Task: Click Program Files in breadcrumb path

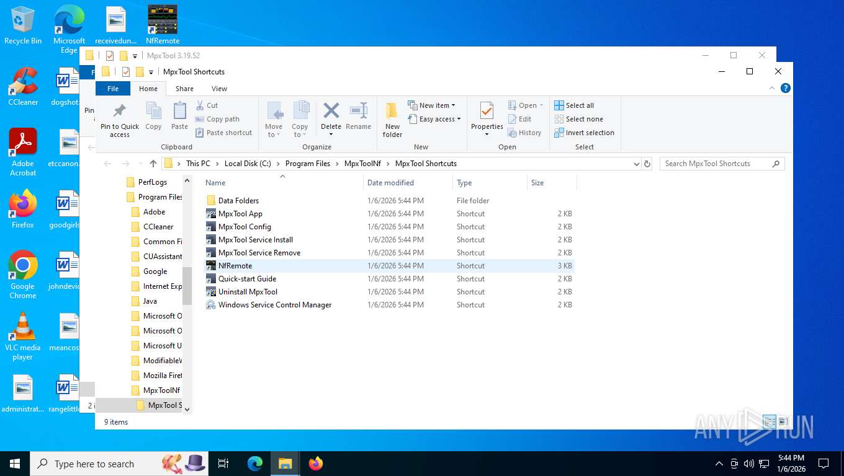Action: (x=308, y=164)
